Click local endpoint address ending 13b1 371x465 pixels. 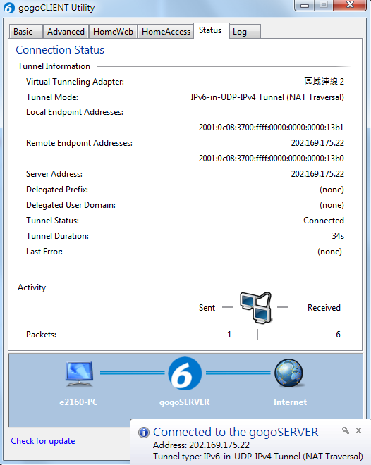pos(272,128)
